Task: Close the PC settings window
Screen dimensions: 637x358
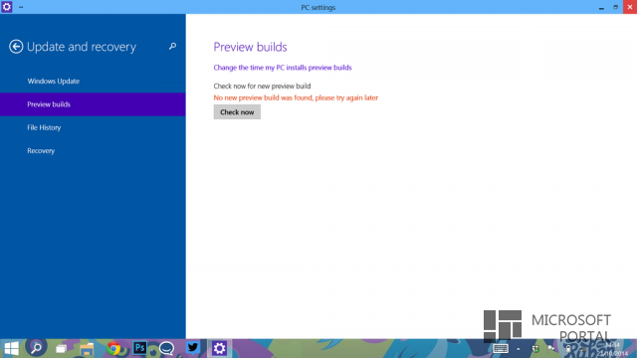Action: point(630,7)
